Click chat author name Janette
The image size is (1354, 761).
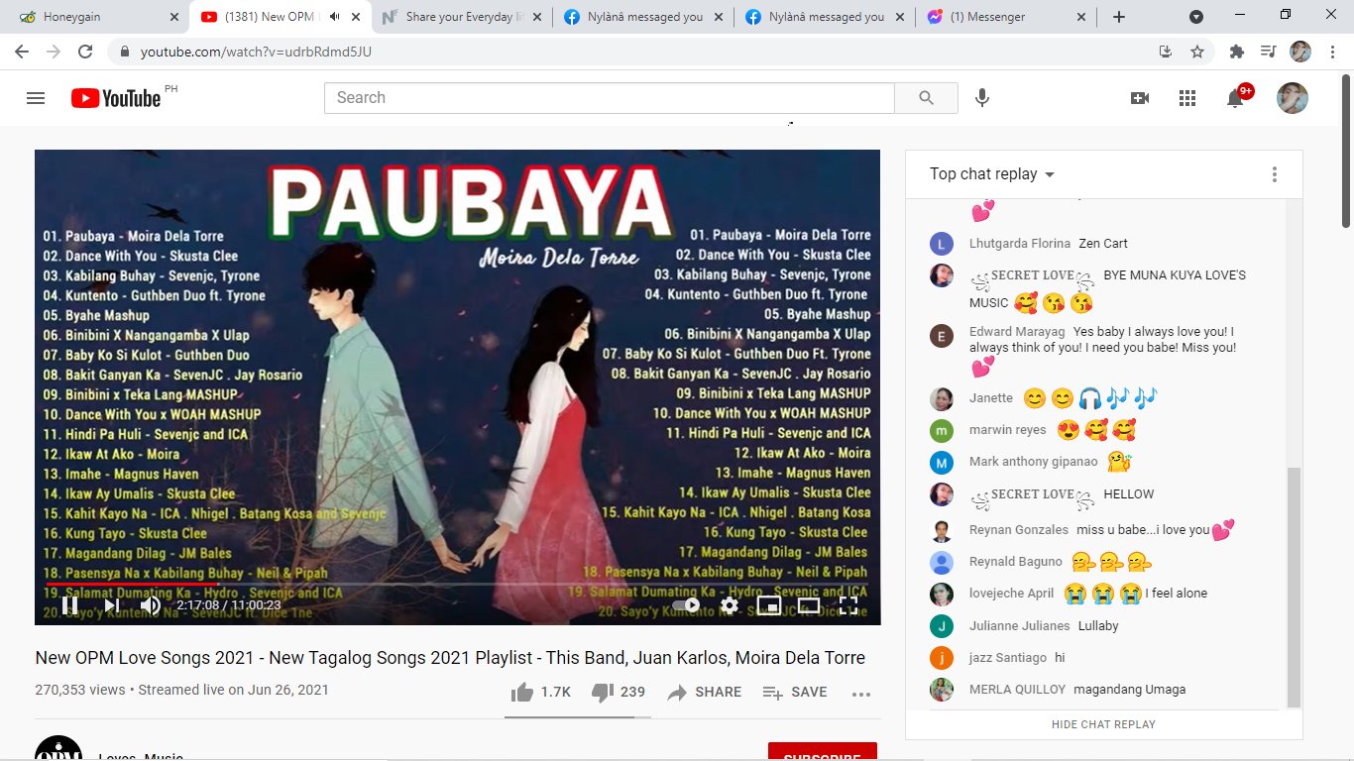(x=991, y=398)
